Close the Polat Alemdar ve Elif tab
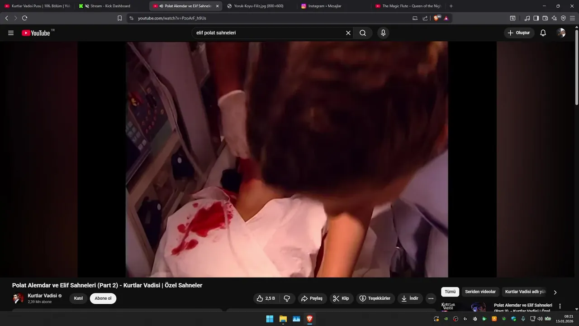This screenshot has height=326, width=579. coord(217,6)
